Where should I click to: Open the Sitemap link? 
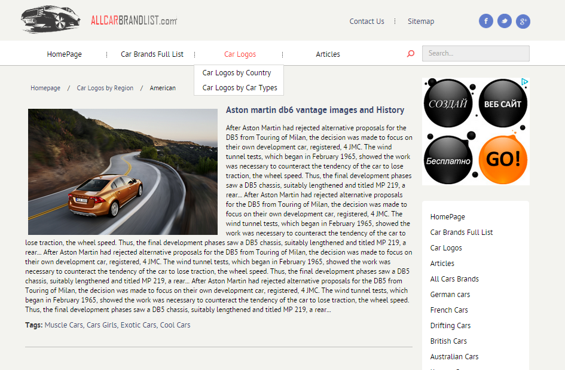[x=421, y=22]
